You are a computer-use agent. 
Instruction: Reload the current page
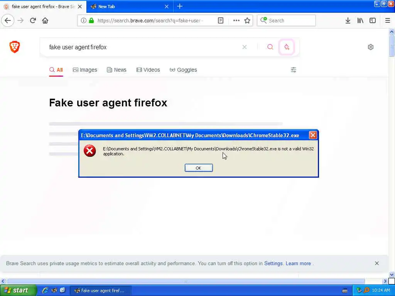[x=33, y=20]
